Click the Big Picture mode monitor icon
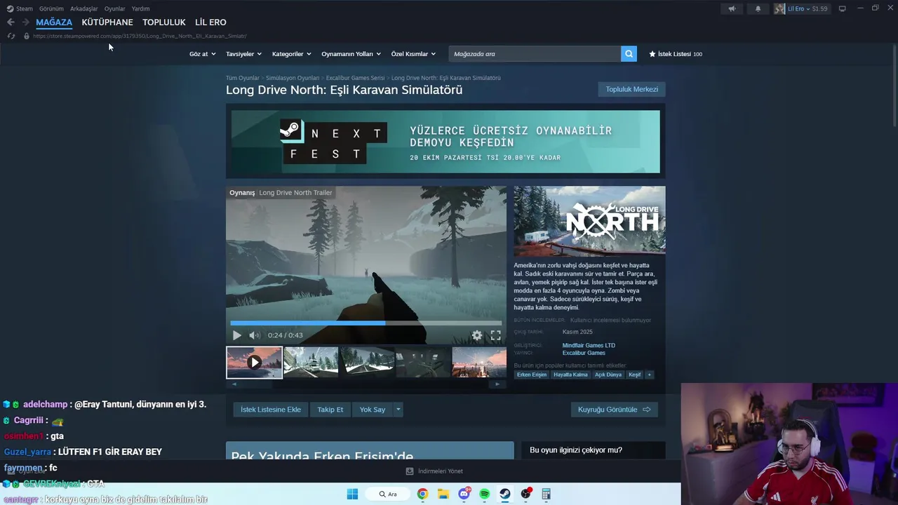Viewport: 898px width, 505px height. click(x=843, y=8)
